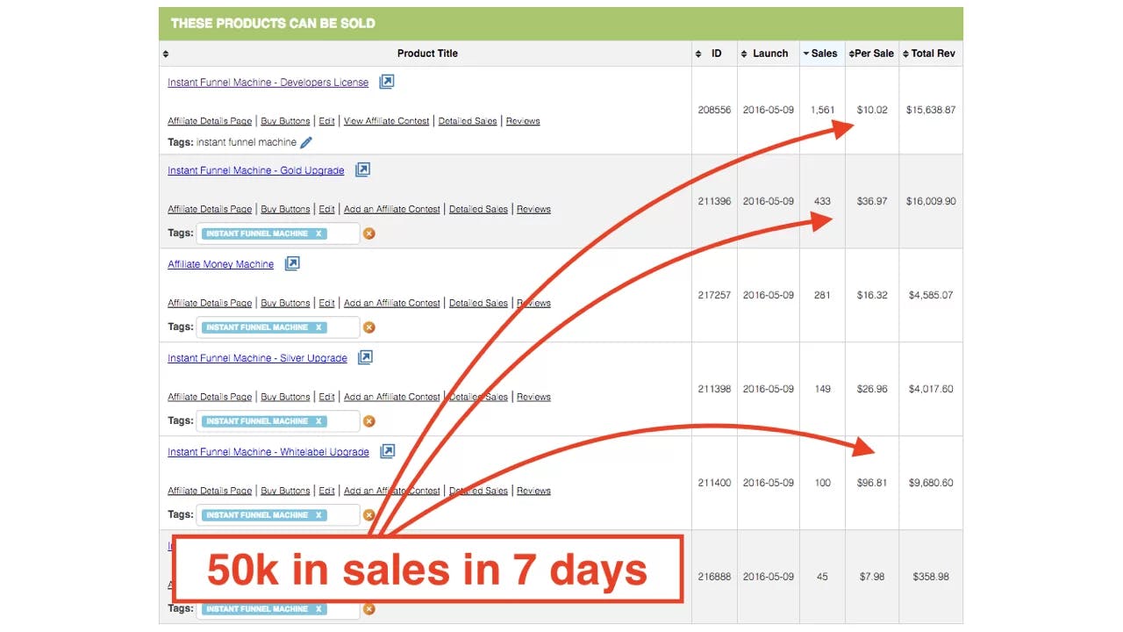The image size is (1123, 632).
Task: Open Instant Funnel Machine - Developers License link
Action: (x=268, y=83)
